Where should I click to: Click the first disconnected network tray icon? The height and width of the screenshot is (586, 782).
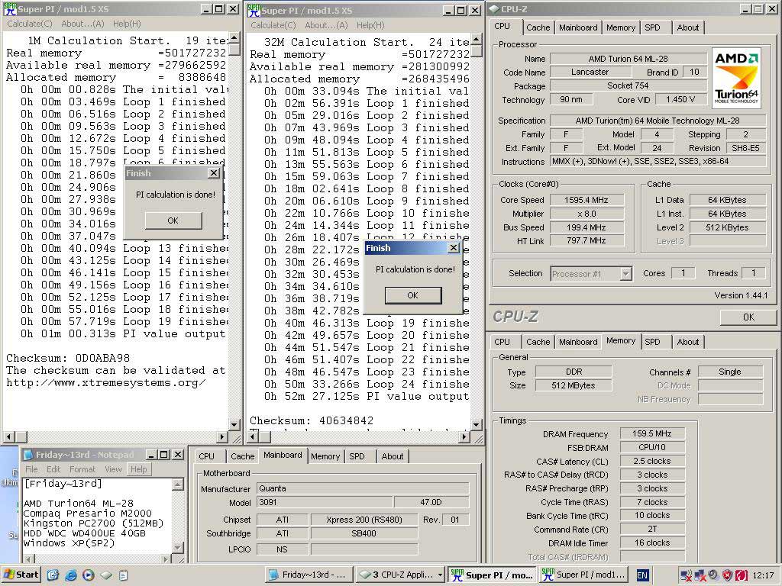click(x=685, y=575)
